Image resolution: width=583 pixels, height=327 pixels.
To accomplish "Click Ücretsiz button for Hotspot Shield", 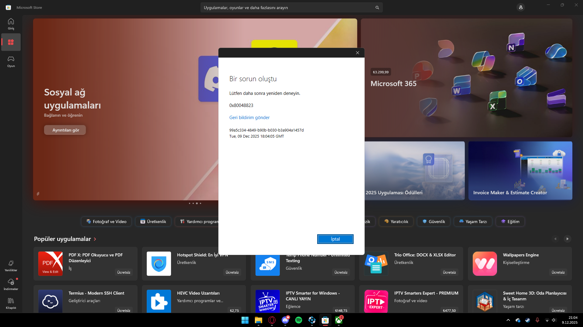I will coord(232,272).
